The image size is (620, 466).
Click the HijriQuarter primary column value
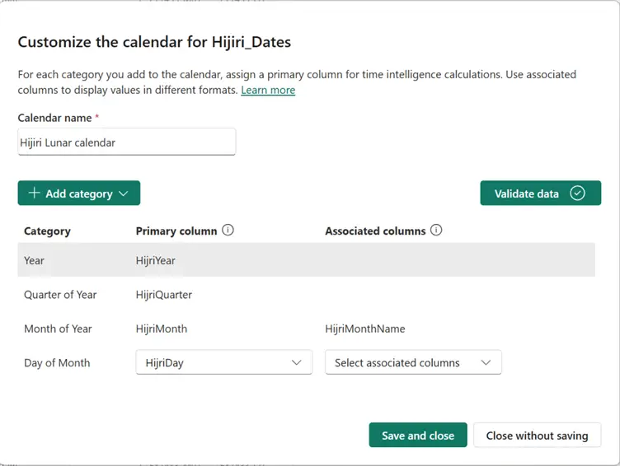164,295
